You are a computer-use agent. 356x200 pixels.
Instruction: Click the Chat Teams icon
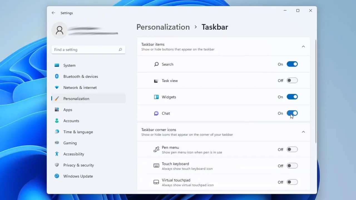click(x=156, y=113)
